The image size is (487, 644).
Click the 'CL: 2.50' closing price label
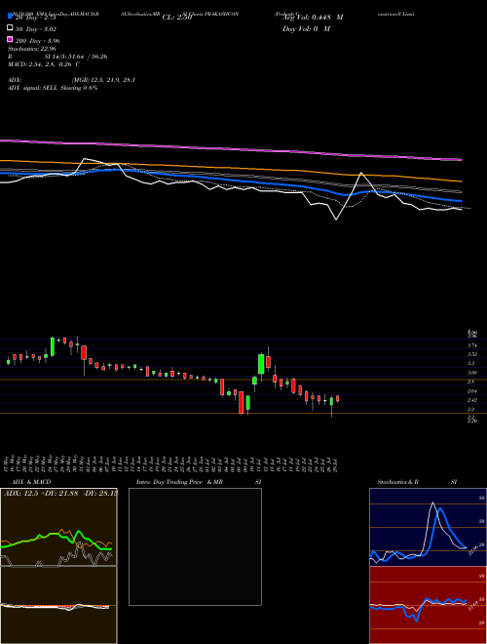pos(177,18)
